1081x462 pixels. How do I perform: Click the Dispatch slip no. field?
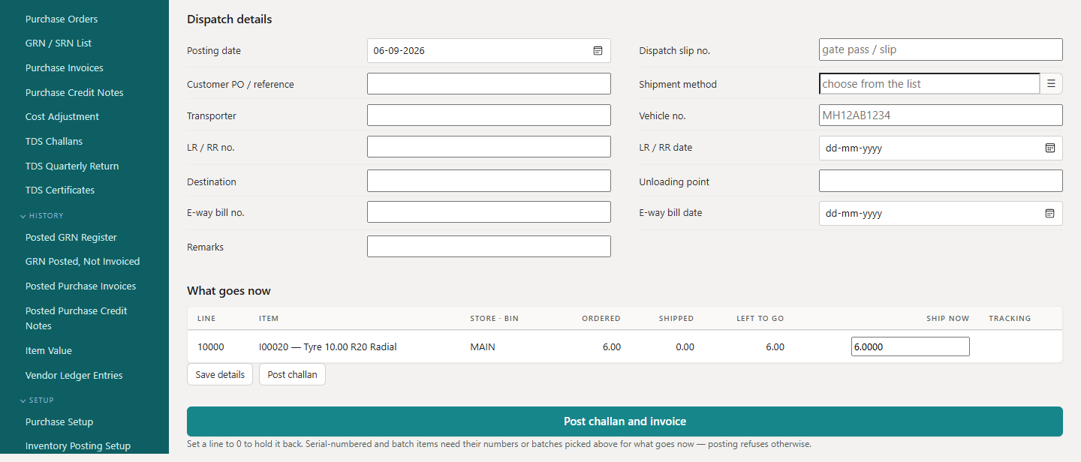click(941, 49)
